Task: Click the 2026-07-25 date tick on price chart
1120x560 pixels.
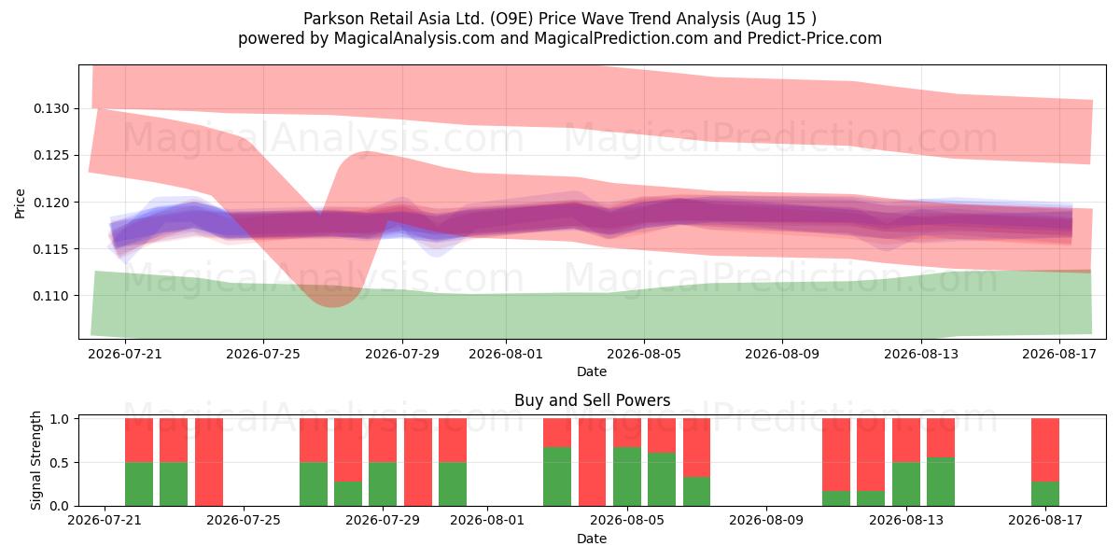Action: [x=263, y=354]
